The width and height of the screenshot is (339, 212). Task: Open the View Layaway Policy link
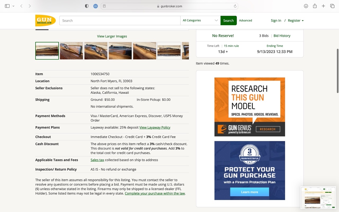pos(155,127)
